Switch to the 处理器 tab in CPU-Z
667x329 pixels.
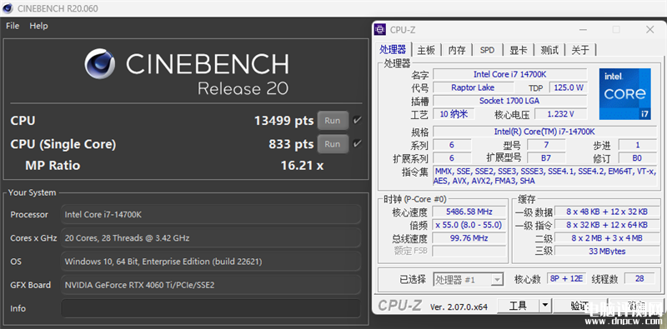click(393, 50)
